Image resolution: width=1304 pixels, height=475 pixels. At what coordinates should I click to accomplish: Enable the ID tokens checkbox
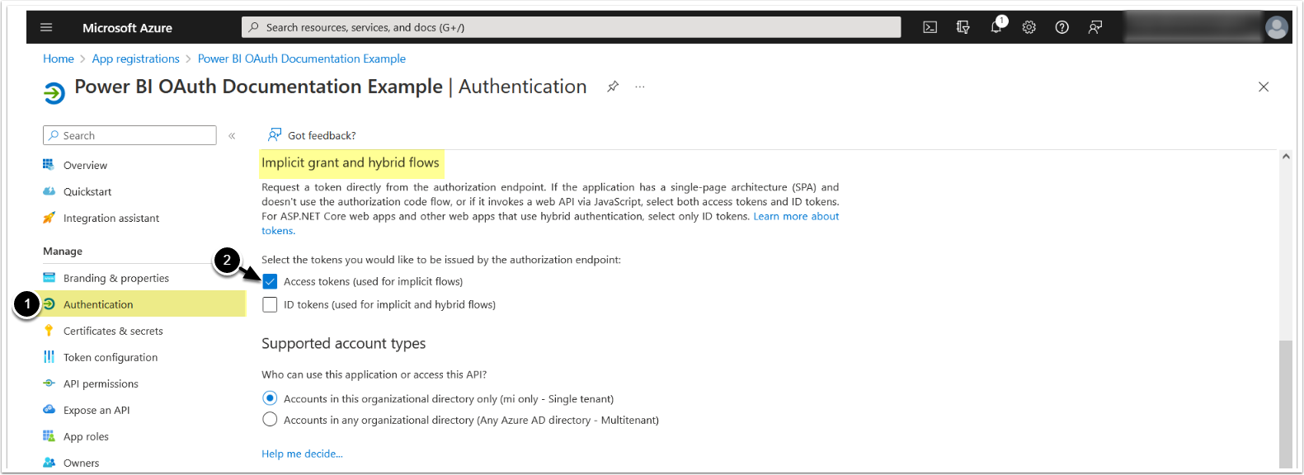pos(270,304)
